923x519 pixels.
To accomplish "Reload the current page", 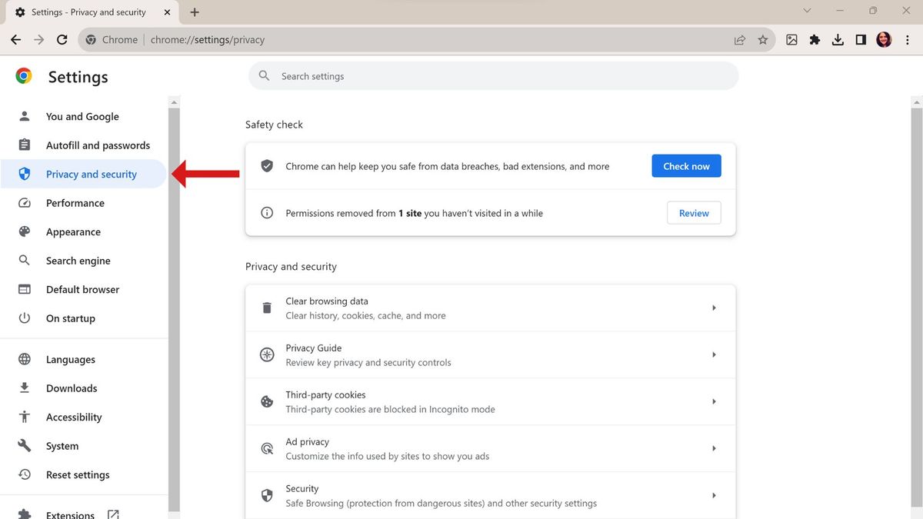I will pyautogui.click(x=62, y=39).
